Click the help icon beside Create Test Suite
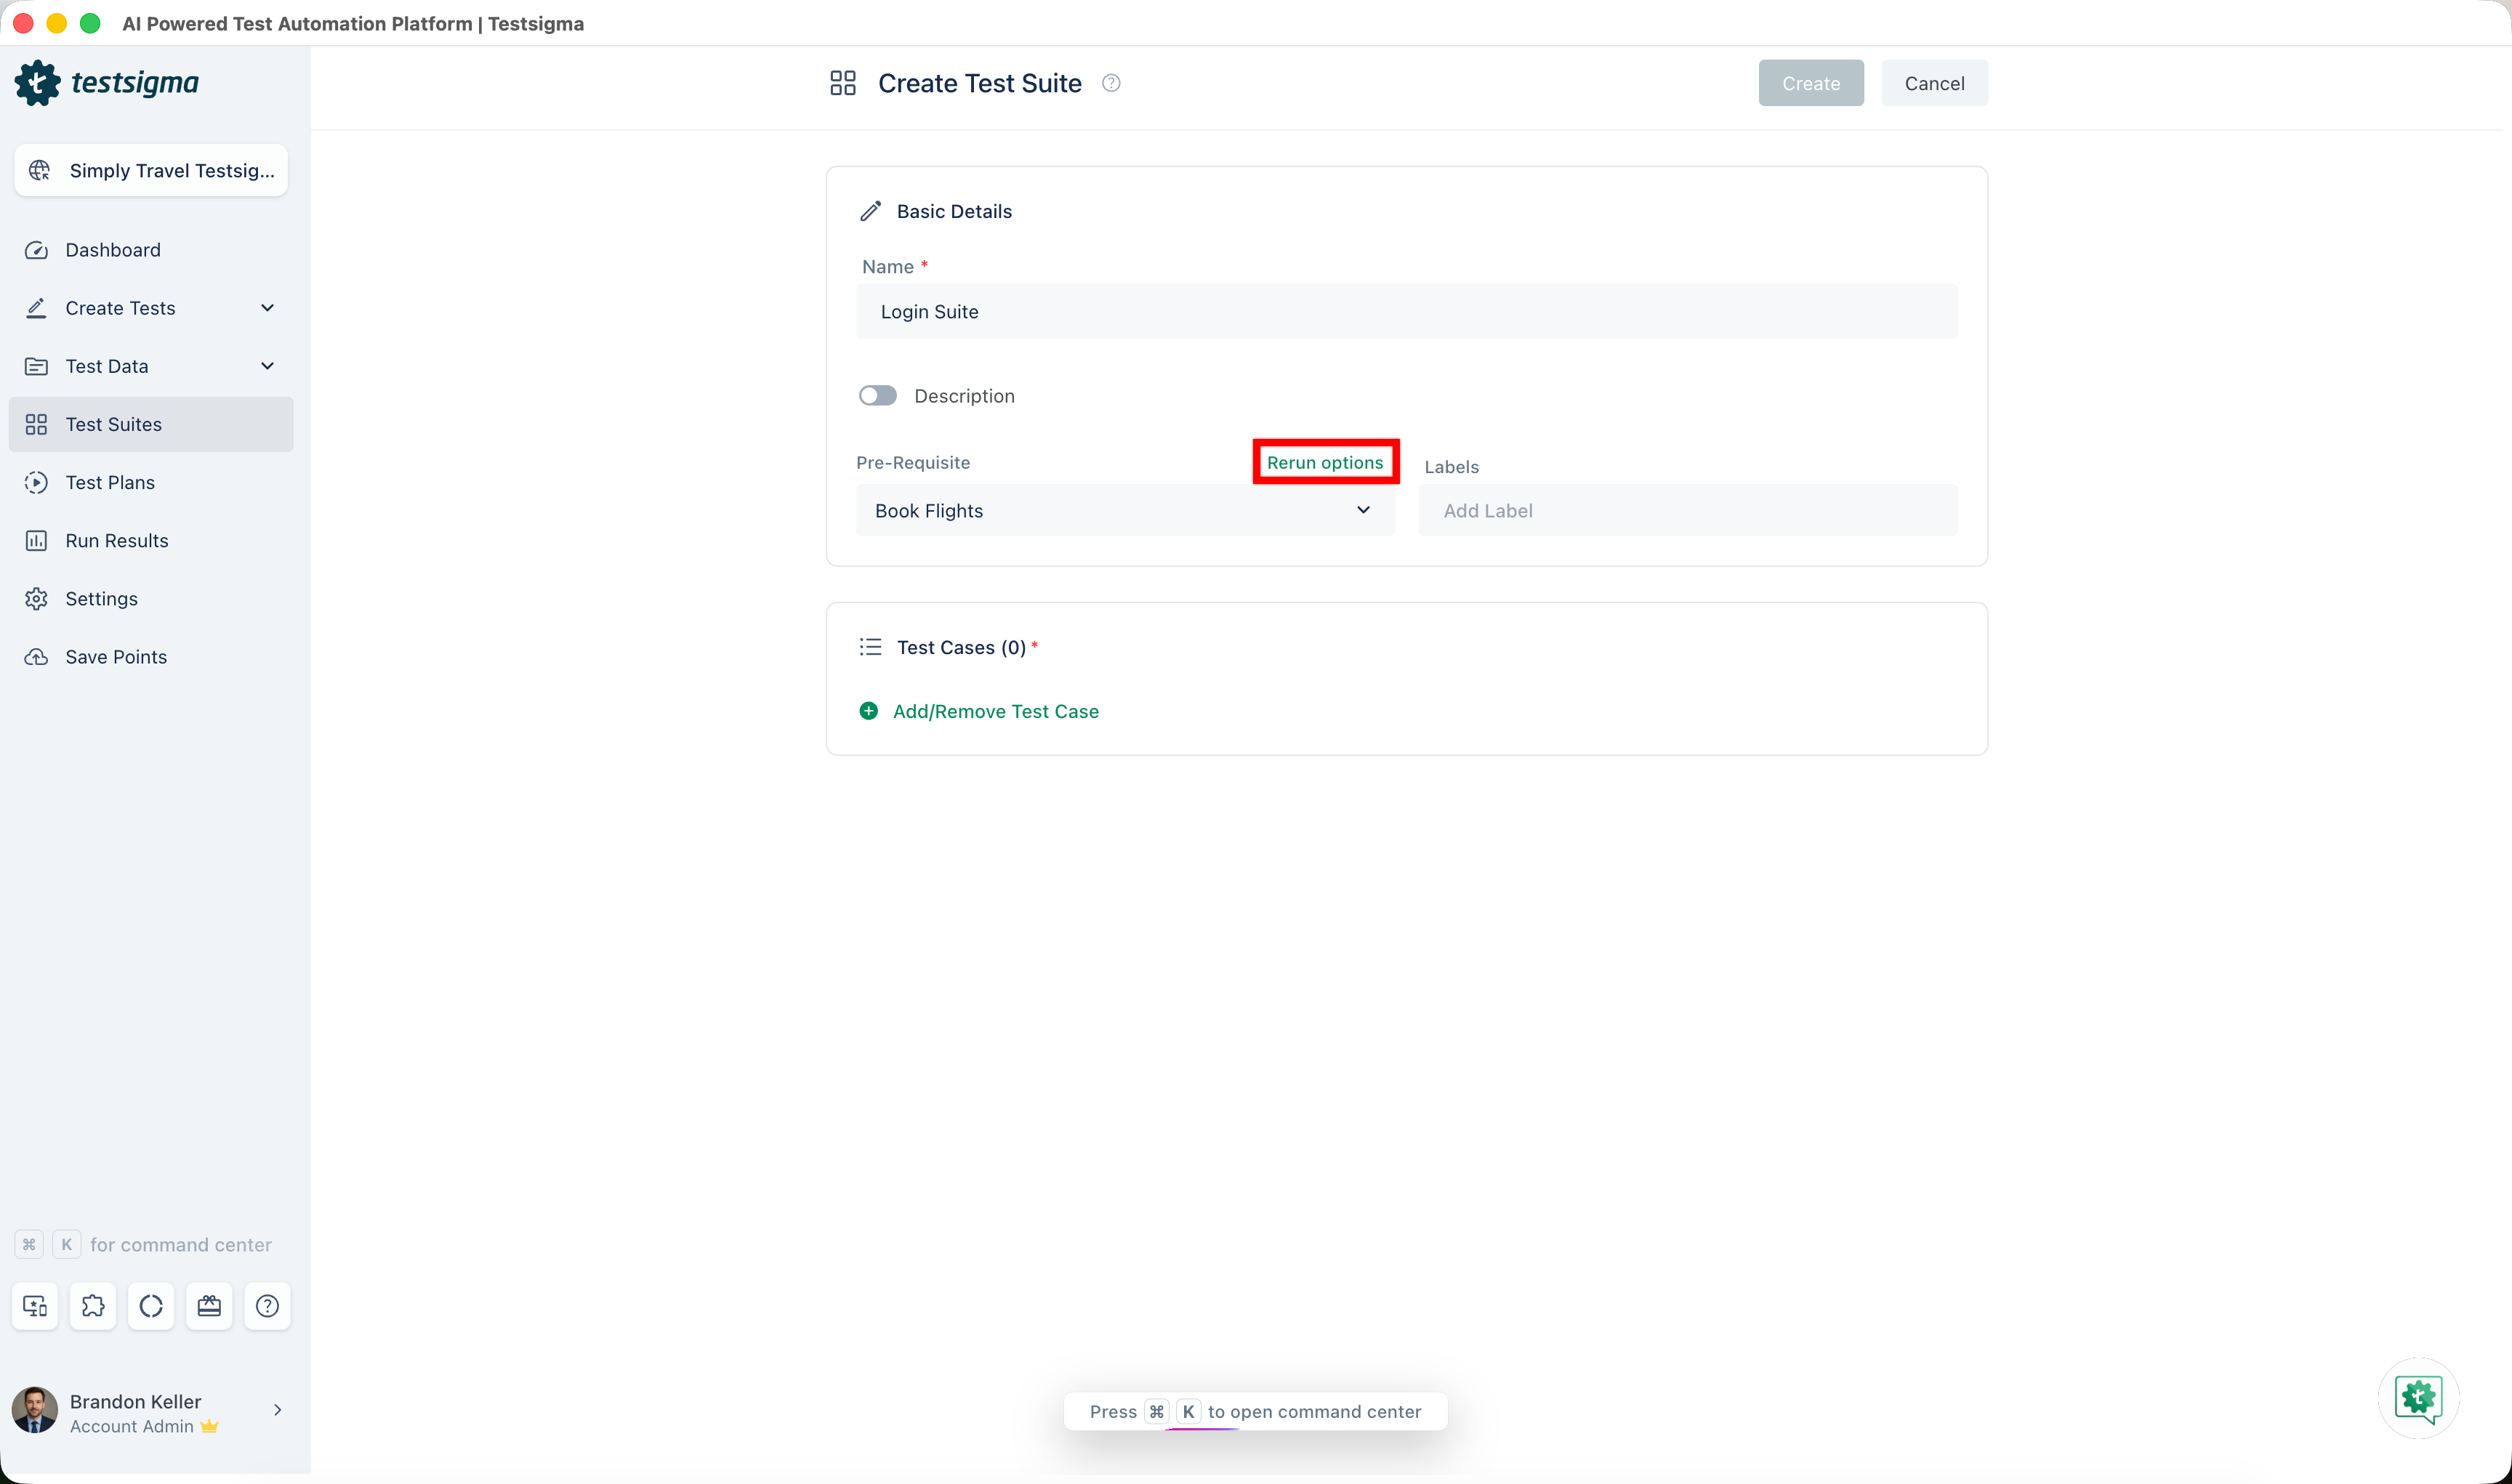Viewport: 2512px width, 1484px height. tap(1111, 83)
